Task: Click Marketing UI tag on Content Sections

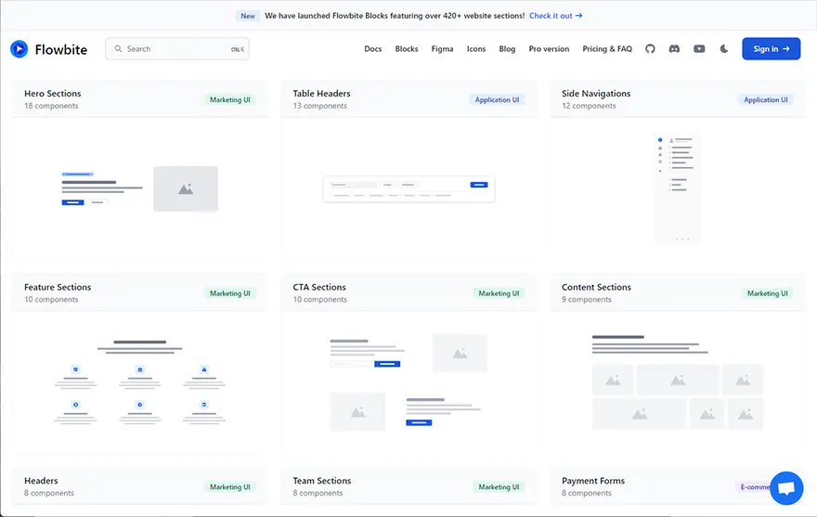Action: point(768,293)
